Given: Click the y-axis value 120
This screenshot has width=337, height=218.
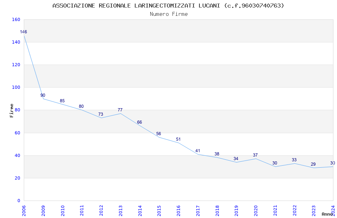Looking at the screenshot, I should [16, 65].
